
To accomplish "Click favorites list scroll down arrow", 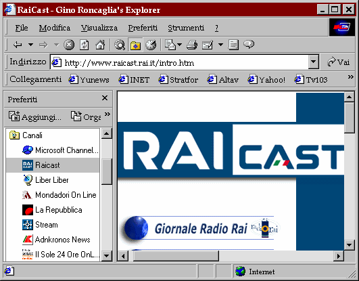I will pyautogui.click(x=107, y=255).
